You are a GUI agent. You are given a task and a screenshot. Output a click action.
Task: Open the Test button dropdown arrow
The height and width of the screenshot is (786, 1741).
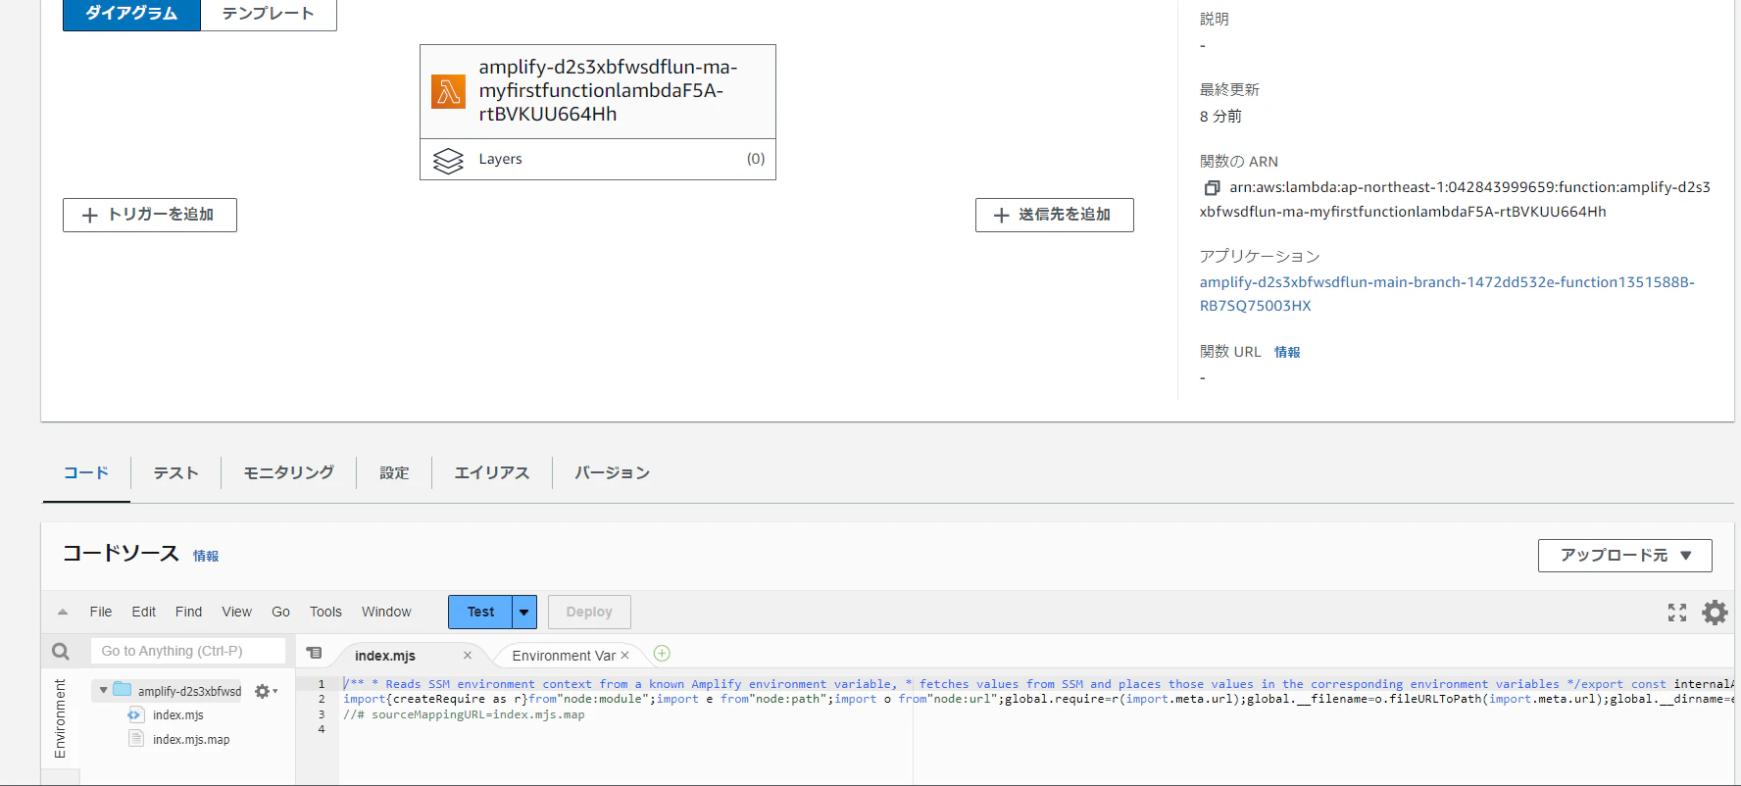point(524,612)
